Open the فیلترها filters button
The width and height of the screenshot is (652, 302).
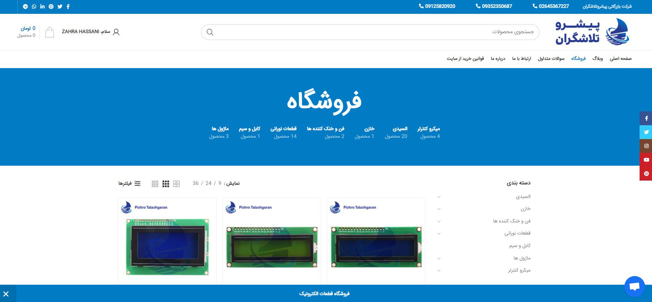click(130, 183)
